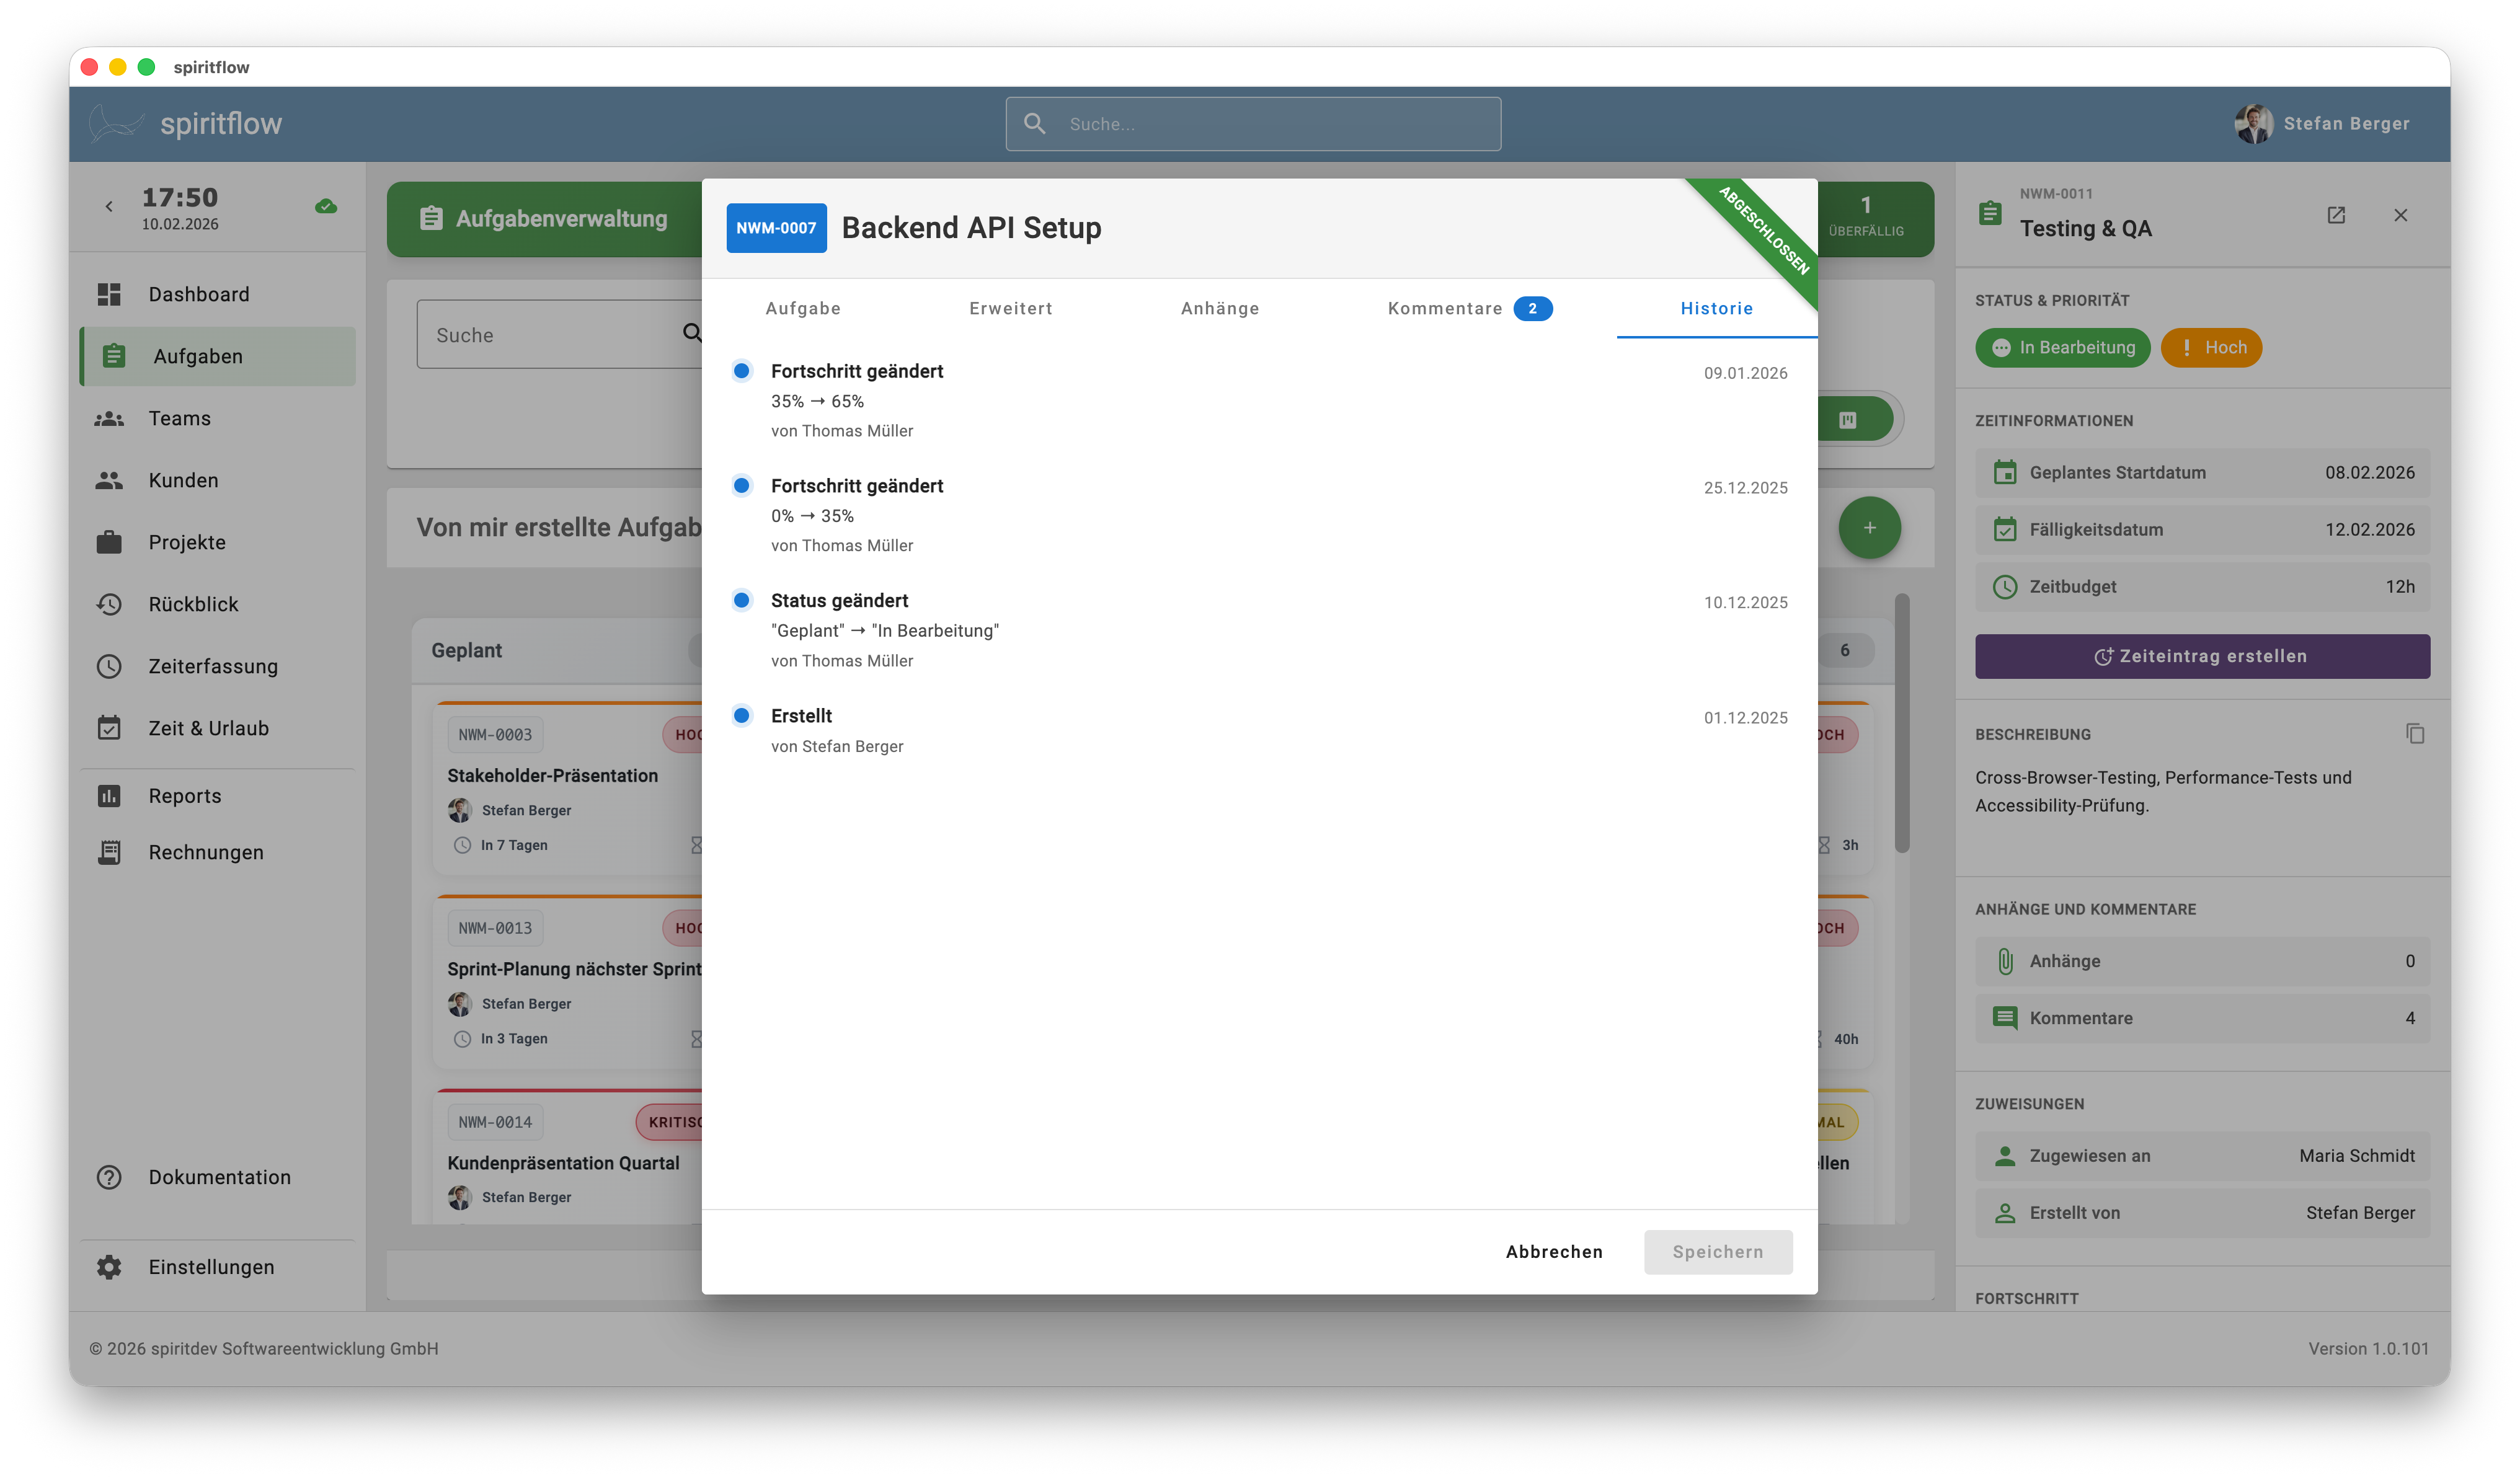
Task: Open Zeiterfassung from the sidebar
Action: pyautogui.click(x=212, y=666)
